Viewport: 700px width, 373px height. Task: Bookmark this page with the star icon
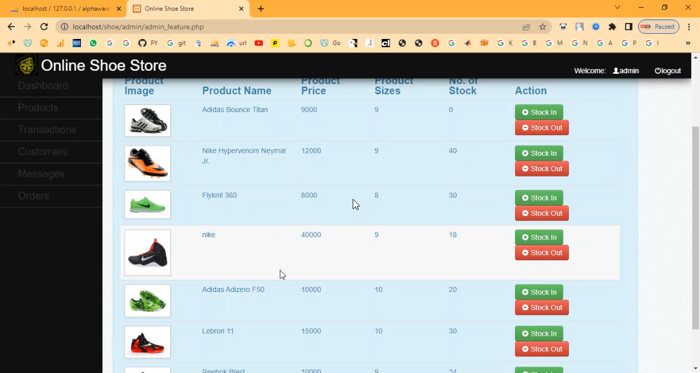pos(543,27)
